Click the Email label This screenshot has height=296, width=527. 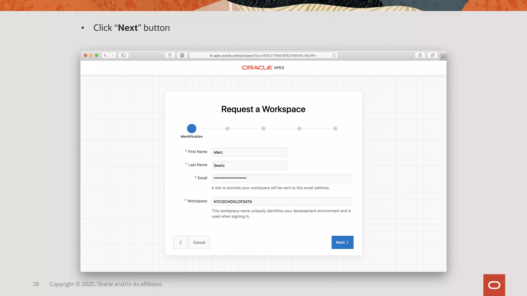(202, 178)
